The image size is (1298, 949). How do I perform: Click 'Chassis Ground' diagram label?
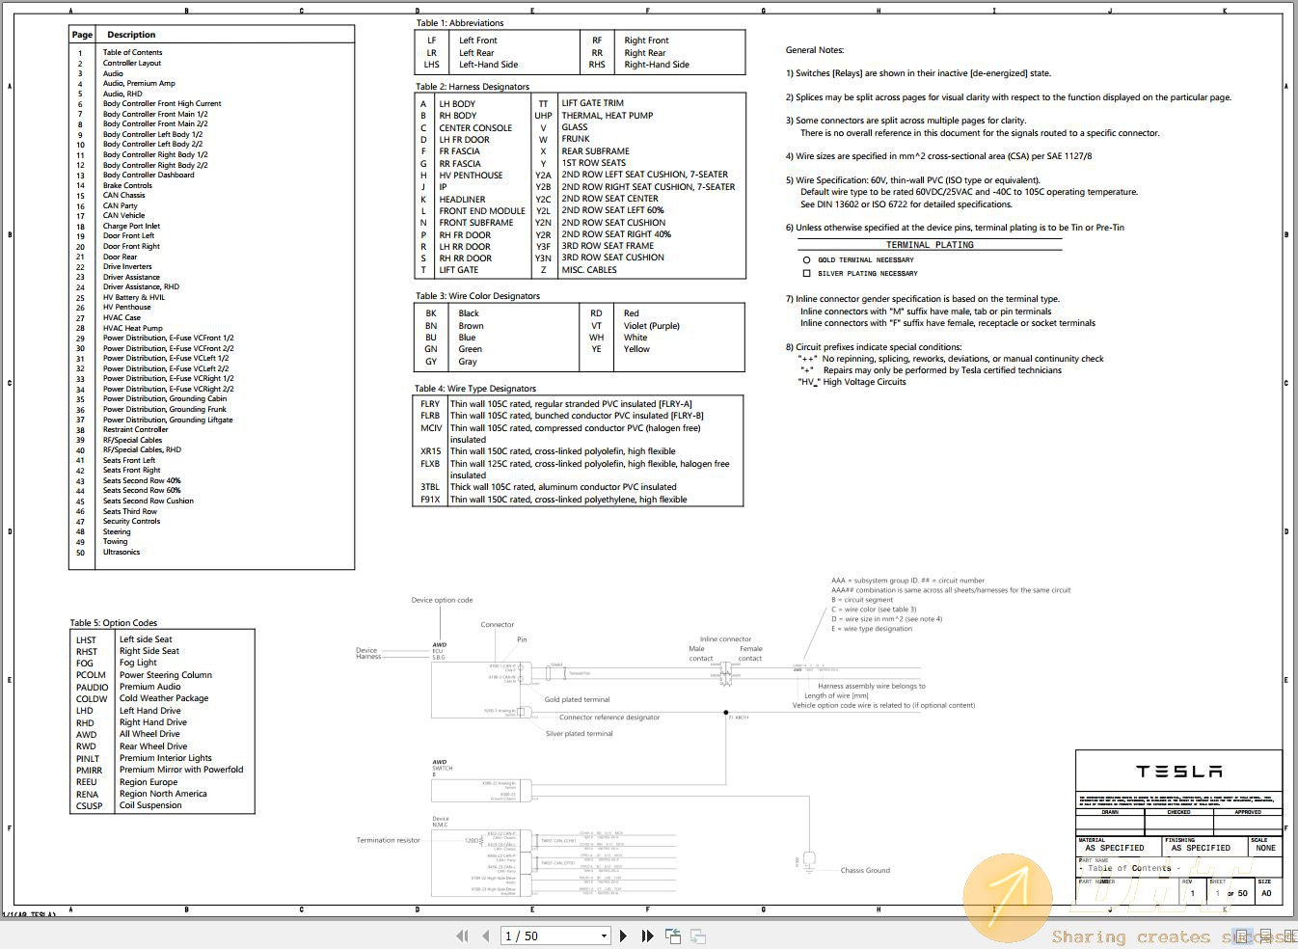(x=865, y=871)
